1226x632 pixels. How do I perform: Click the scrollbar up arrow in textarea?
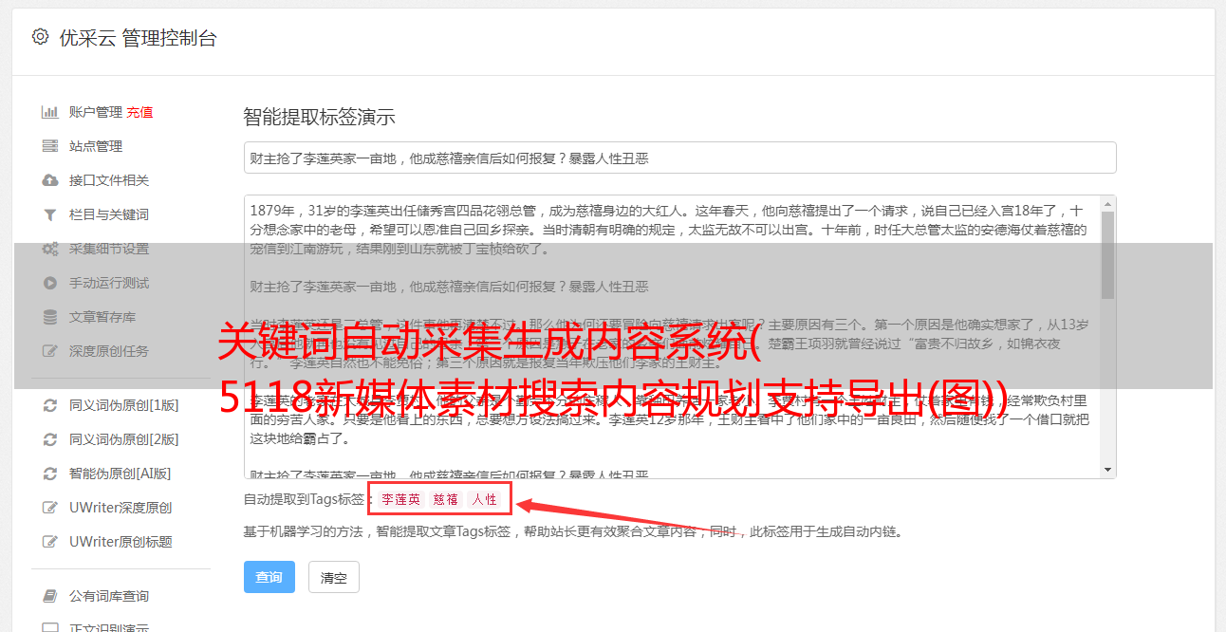pos(1108,204)
